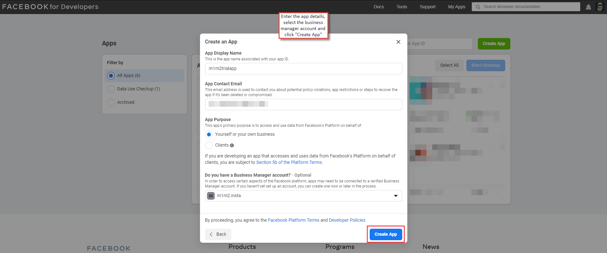Screen dimensions: 607x253
Task: Click the Start Checkup button
Action: coord(485,65)
